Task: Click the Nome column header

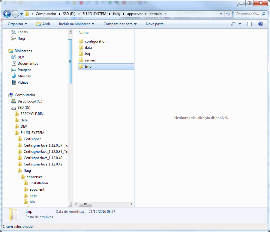Action: point(83,33)
